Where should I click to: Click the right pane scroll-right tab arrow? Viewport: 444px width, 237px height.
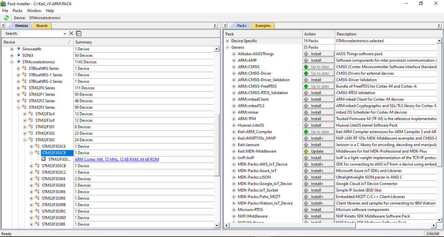click(x=439, y=26)
